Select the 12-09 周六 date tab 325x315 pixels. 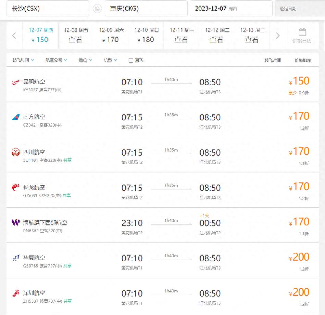point(111,35)
